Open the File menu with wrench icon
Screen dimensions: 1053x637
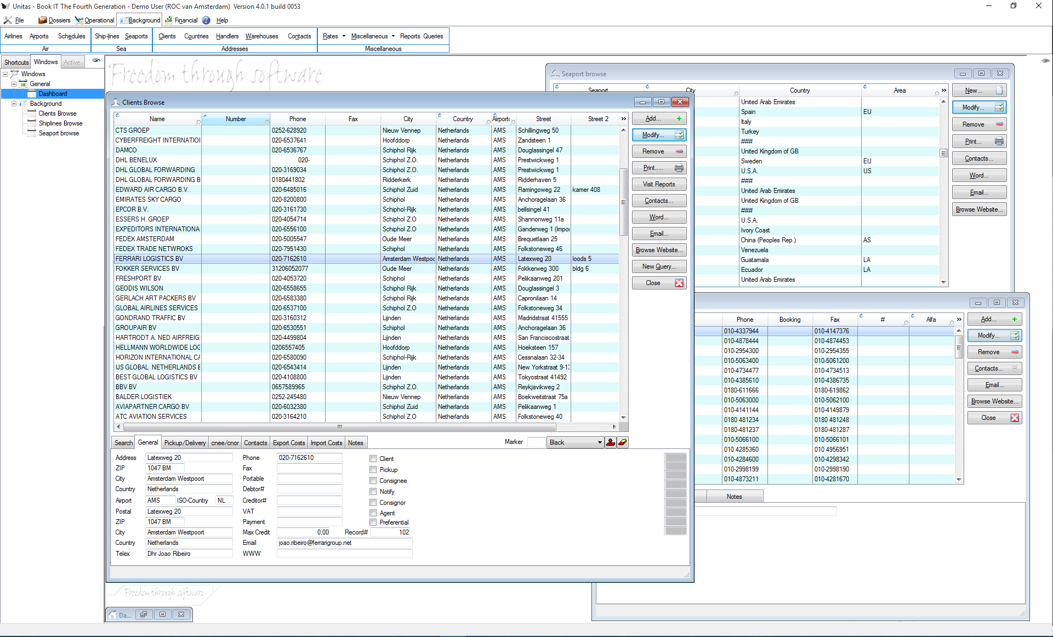(14, 20)
